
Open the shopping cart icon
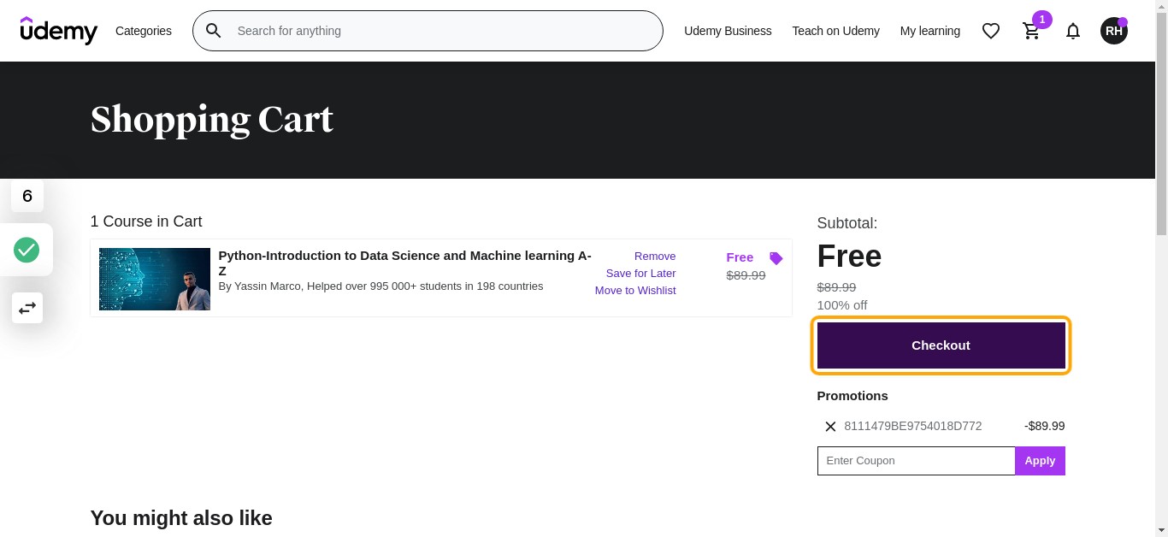pyautogui.click(x=1032, y=31)
